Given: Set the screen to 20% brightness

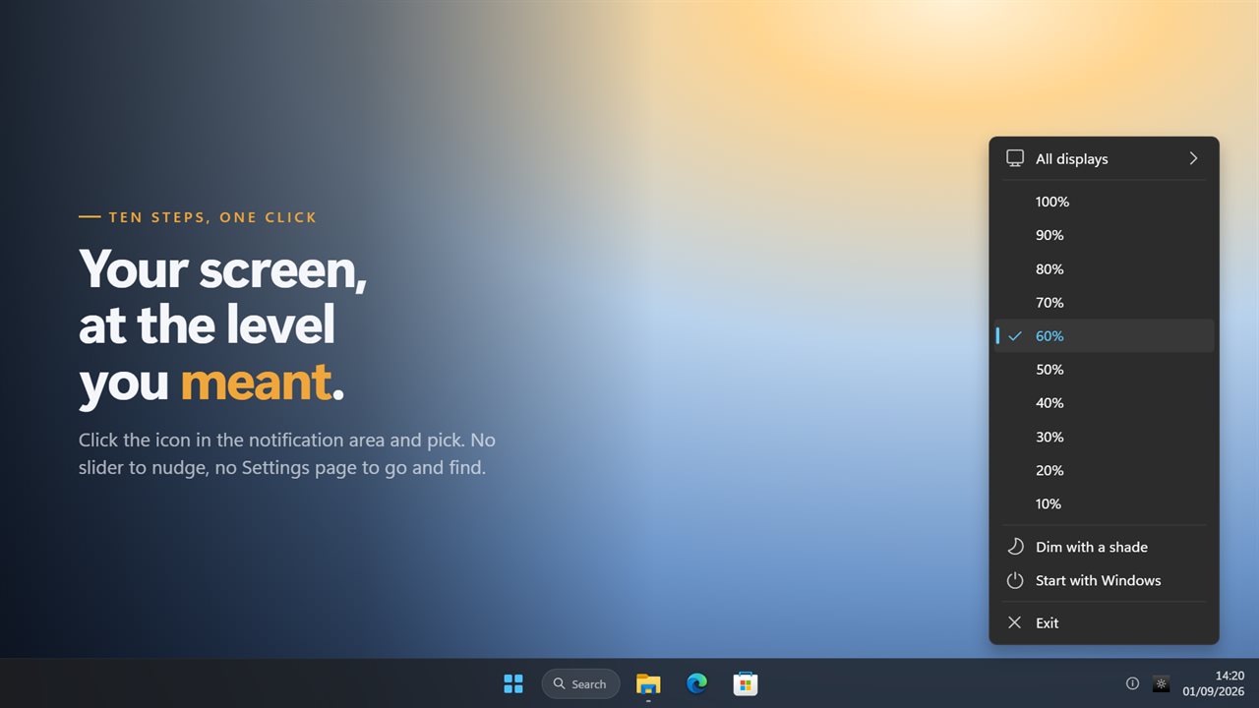Looking at the screenshot, I should [1104, 470].
